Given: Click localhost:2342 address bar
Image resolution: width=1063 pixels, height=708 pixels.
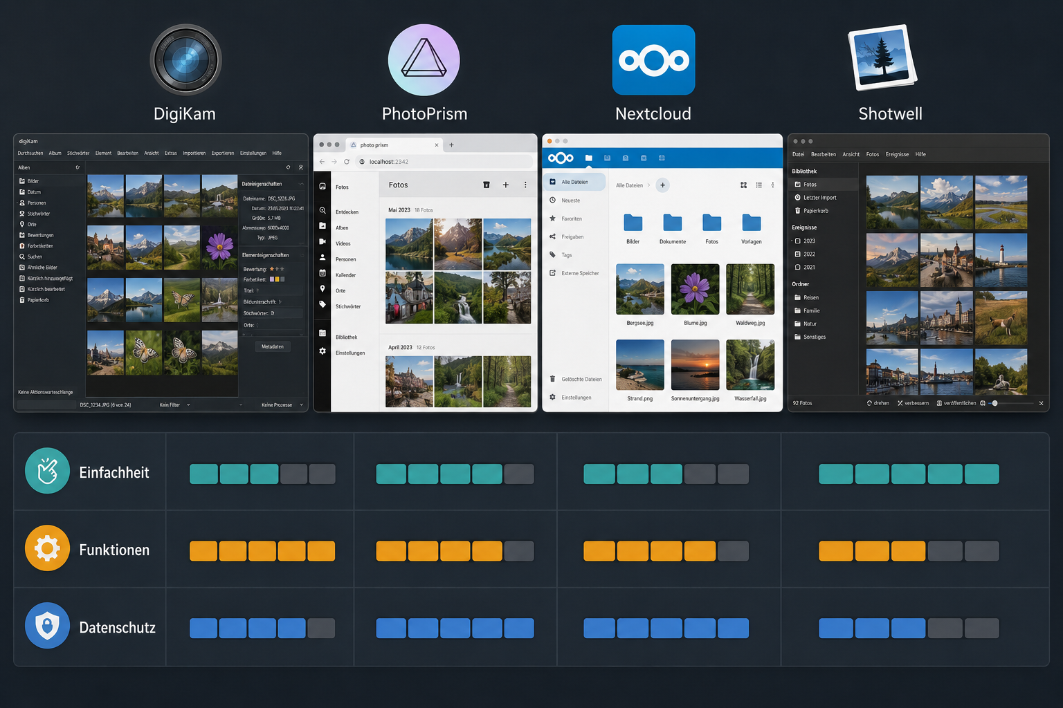Looking at the screenshot, I should tap(445, 162).
